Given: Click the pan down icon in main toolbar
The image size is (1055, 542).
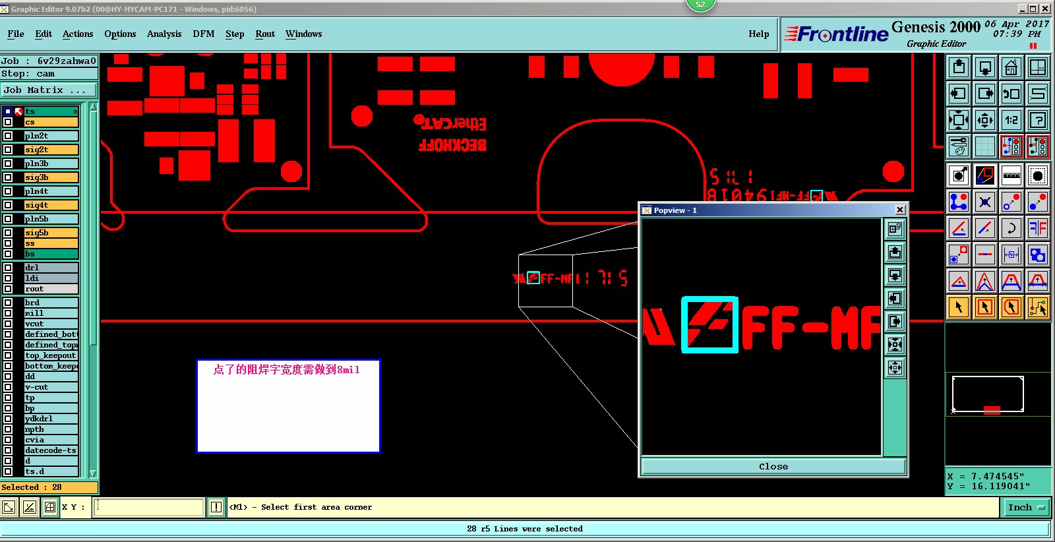Looking at the screenshot, I should click(985, 67).
